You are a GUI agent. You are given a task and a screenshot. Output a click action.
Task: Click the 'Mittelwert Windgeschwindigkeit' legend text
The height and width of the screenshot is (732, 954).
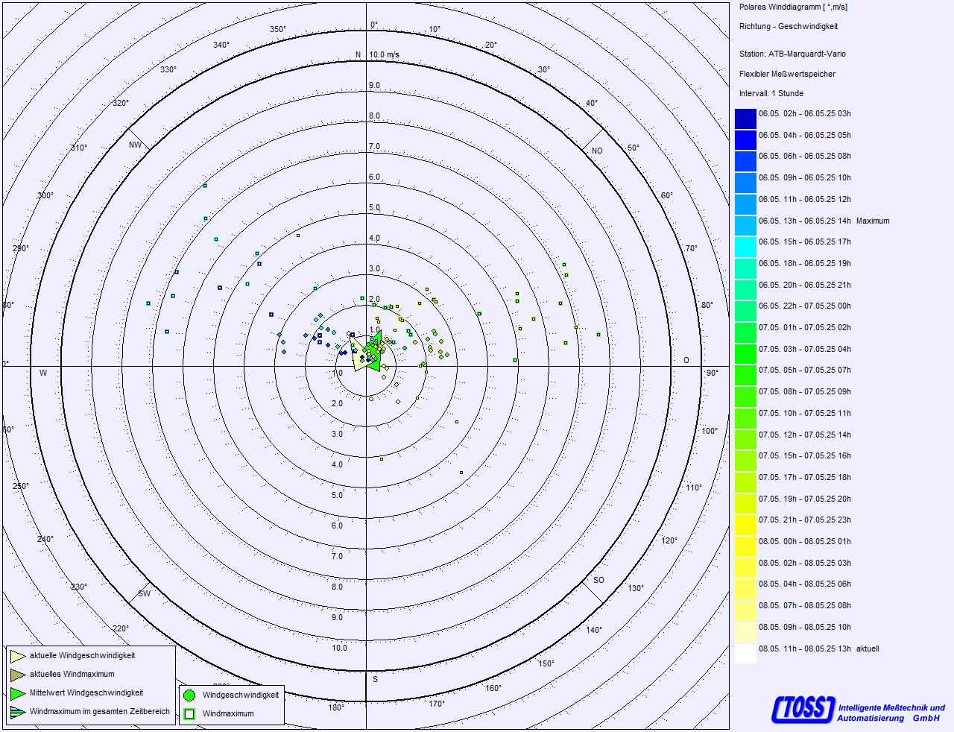pyautogui.click(x=86, y=693)
